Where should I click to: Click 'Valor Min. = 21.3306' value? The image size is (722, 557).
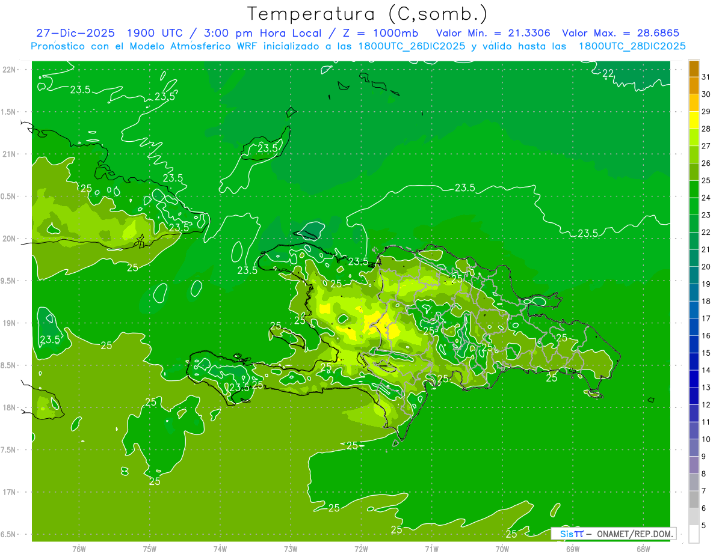[493, 33]
